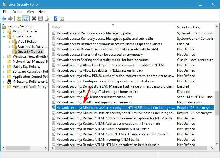The width and height of the screenshot is (220, 158).
Task: Expand the Application Control Policies node
Action: [4, 77]
